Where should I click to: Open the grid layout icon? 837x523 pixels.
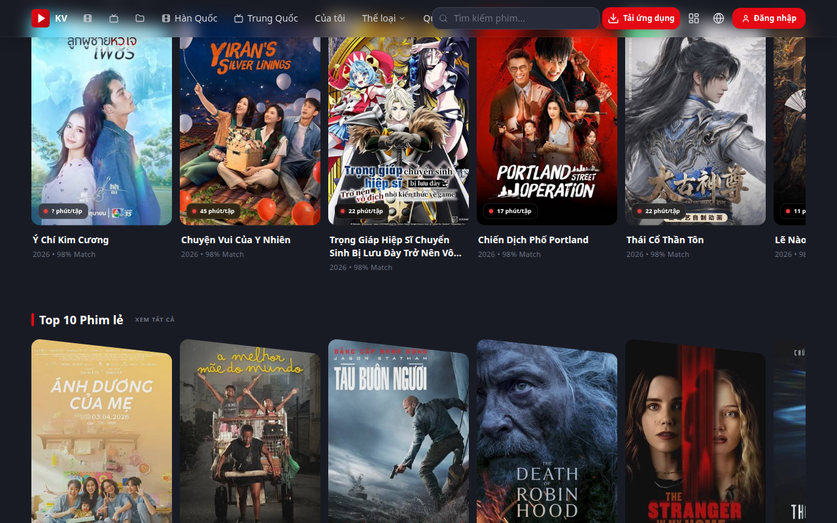click(694, 18)
